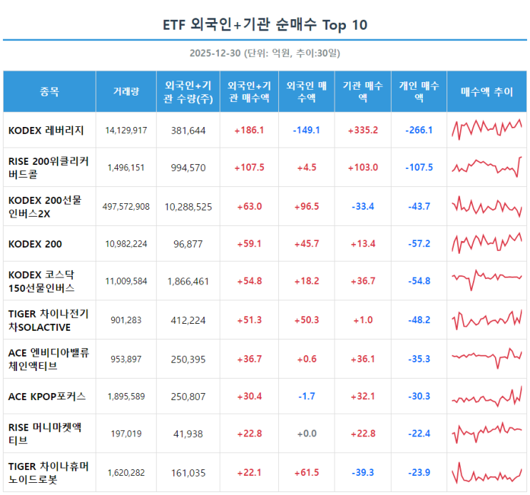Viewport: 530px width, 495px height.
Task: Select the RISE 200위클리커버드콜 row name
Action: pyautogui.click(x=49, y=168)
